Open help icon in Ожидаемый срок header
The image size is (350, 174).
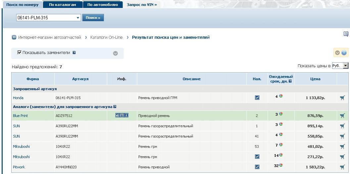(290, 81)
